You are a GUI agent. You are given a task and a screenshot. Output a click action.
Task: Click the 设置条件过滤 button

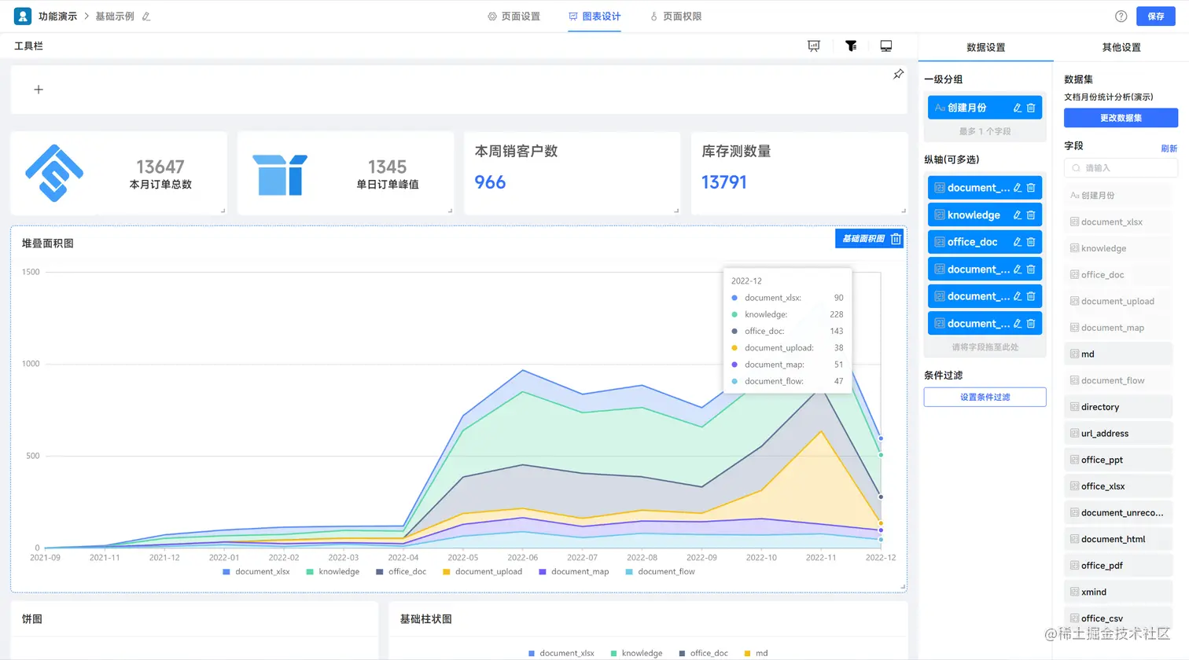click(985, 398)
